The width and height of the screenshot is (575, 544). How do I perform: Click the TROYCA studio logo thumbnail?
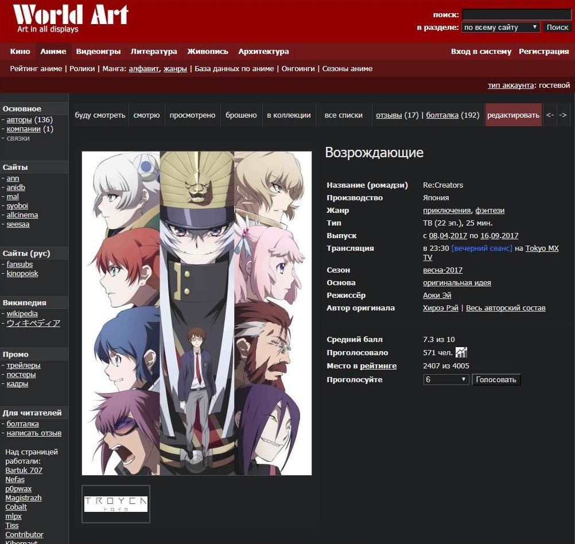tap(116, 504)
